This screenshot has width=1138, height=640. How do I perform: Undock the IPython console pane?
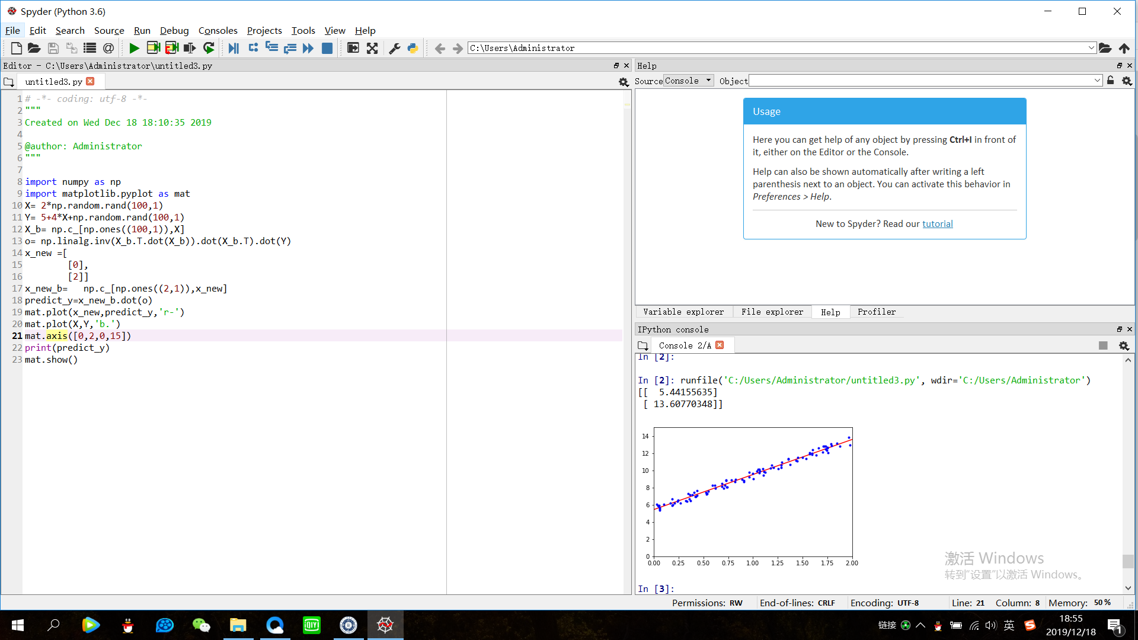pos(1120,329)
